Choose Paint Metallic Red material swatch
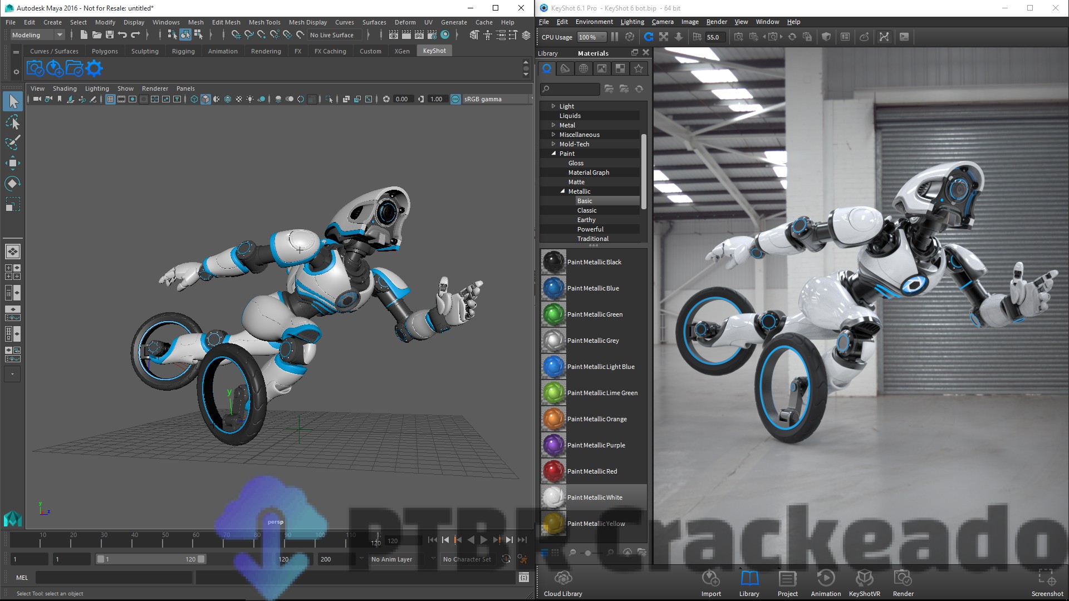Image resolution: width=1069 pixels, height=601 pixels. [553, 471]
